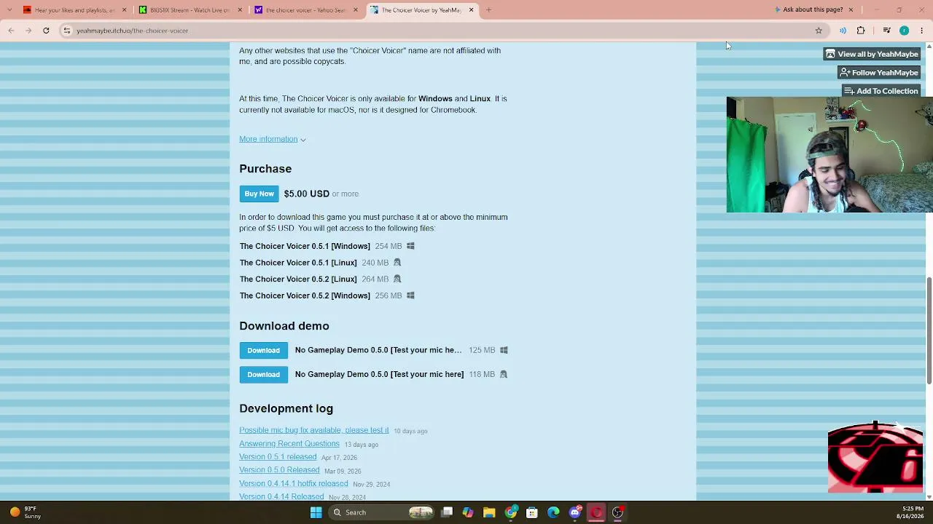Click Ask about this page button

pos(808,9)
